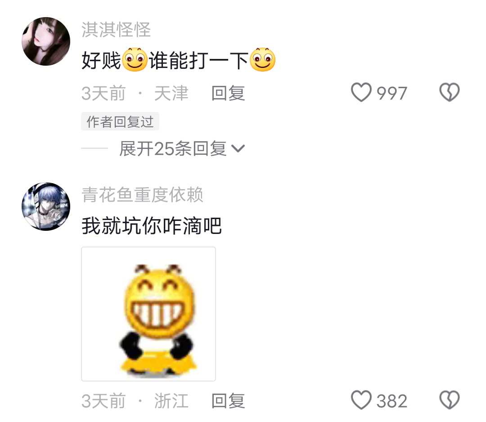Like the comment by 淇淇怪怪
Image resolution: width=486 pixels, height=422 pixels.
(x=361, y=92)
